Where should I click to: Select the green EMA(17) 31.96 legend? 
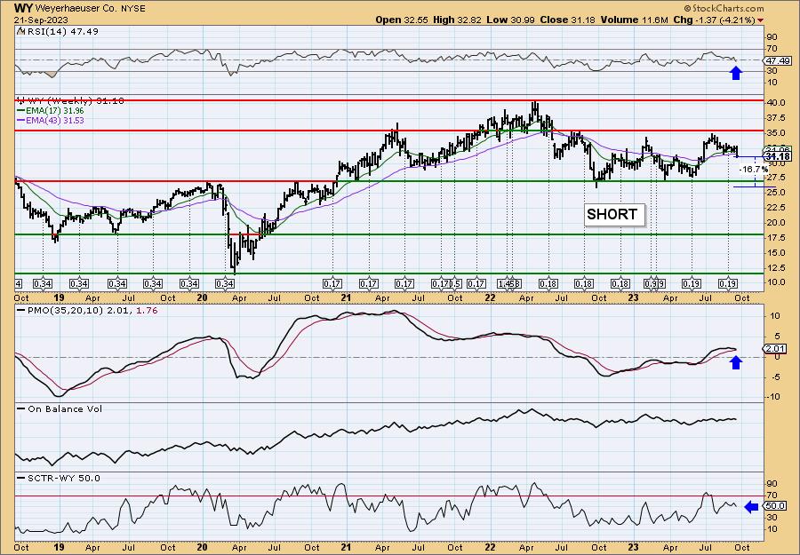tap(51, 111)
